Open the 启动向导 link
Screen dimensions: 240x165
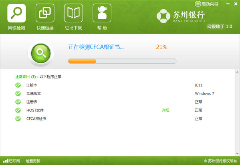tap(210, 4)
